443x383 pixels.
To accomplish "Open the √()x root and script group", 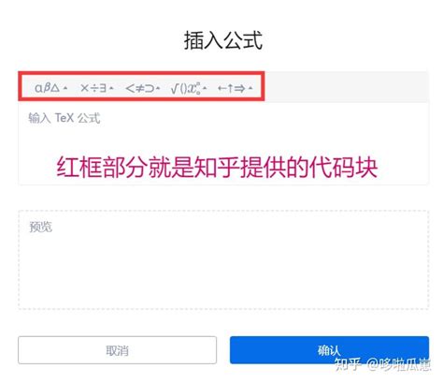I will point(189,88).
